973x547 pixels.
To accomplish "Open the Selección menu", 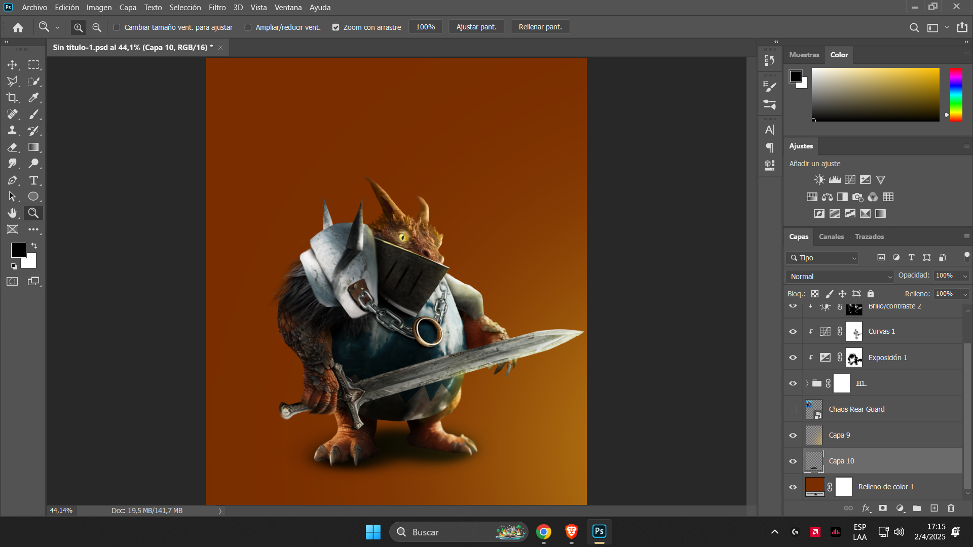I will pyautogui.click(x=185, y=8).
